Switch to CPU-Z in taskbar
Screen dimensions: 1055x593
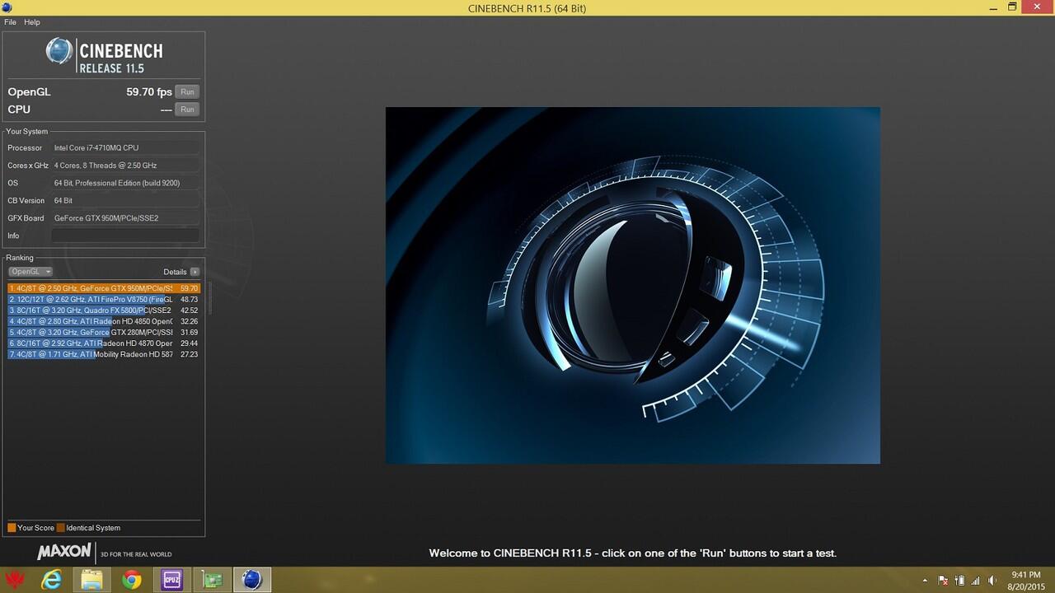171,581
